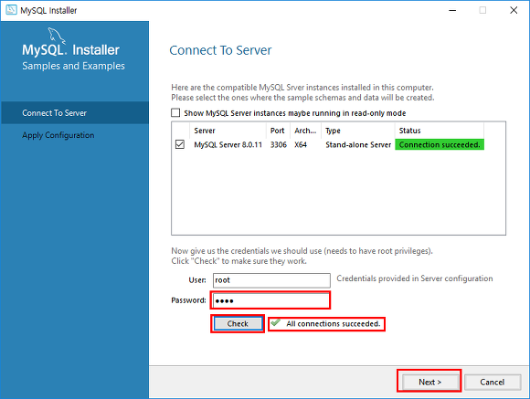The height and width of the screenshot is (399, 530).
Task: Click the Connect To Server page heading
Action: pyautogui.click(x=220, y=50)
